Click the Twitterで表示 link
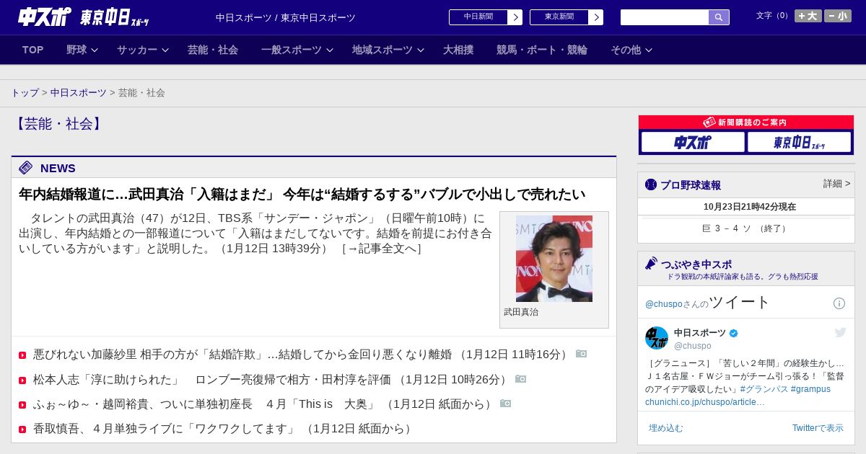Screen dimensions: 866x454 coord(818,428)
